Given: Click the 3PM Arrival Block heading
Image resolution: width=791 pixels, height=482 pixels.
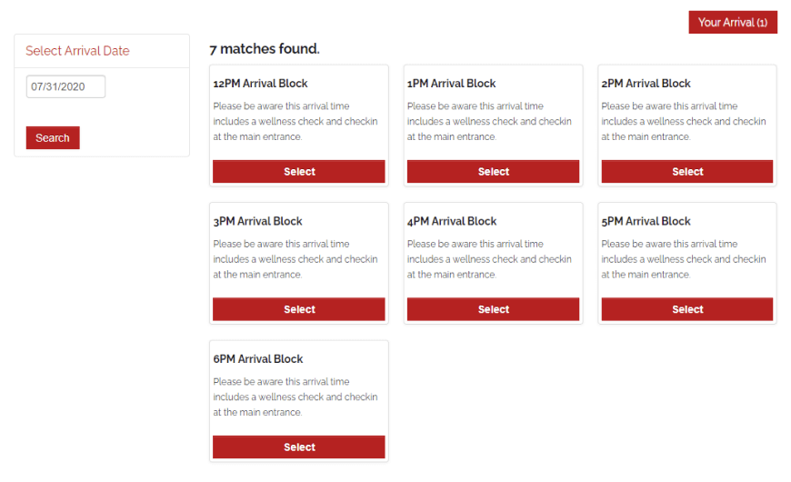Looking at the screenshot, I should click(258, 221).
